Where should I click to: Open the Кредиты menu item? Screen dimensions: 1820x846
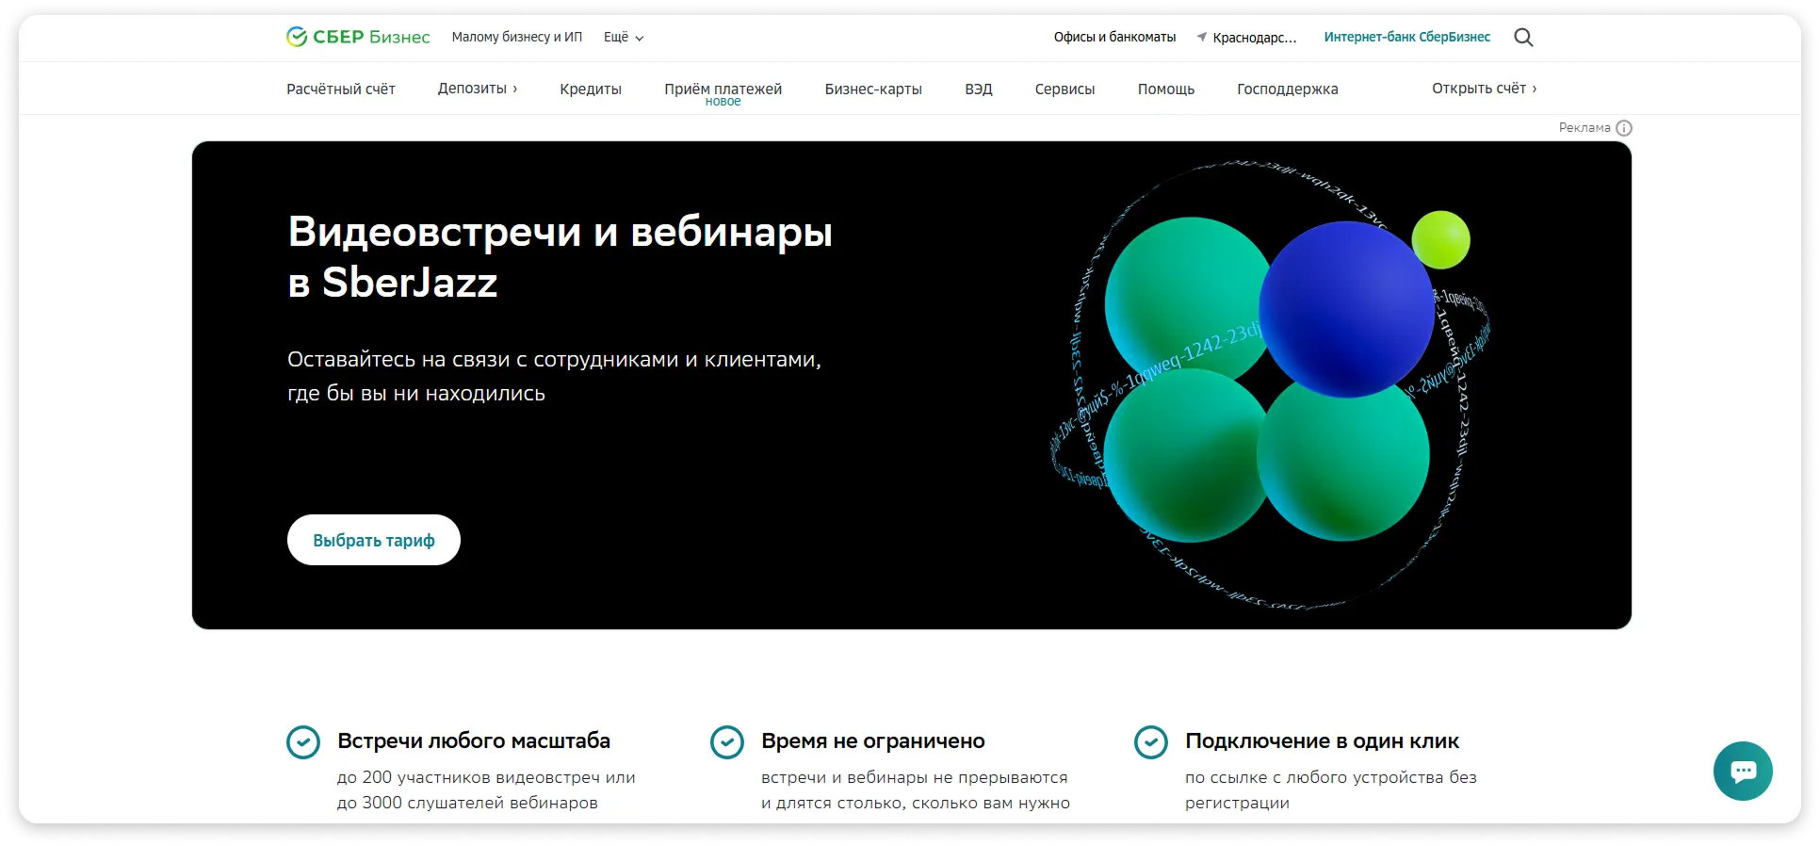[591, 89]
